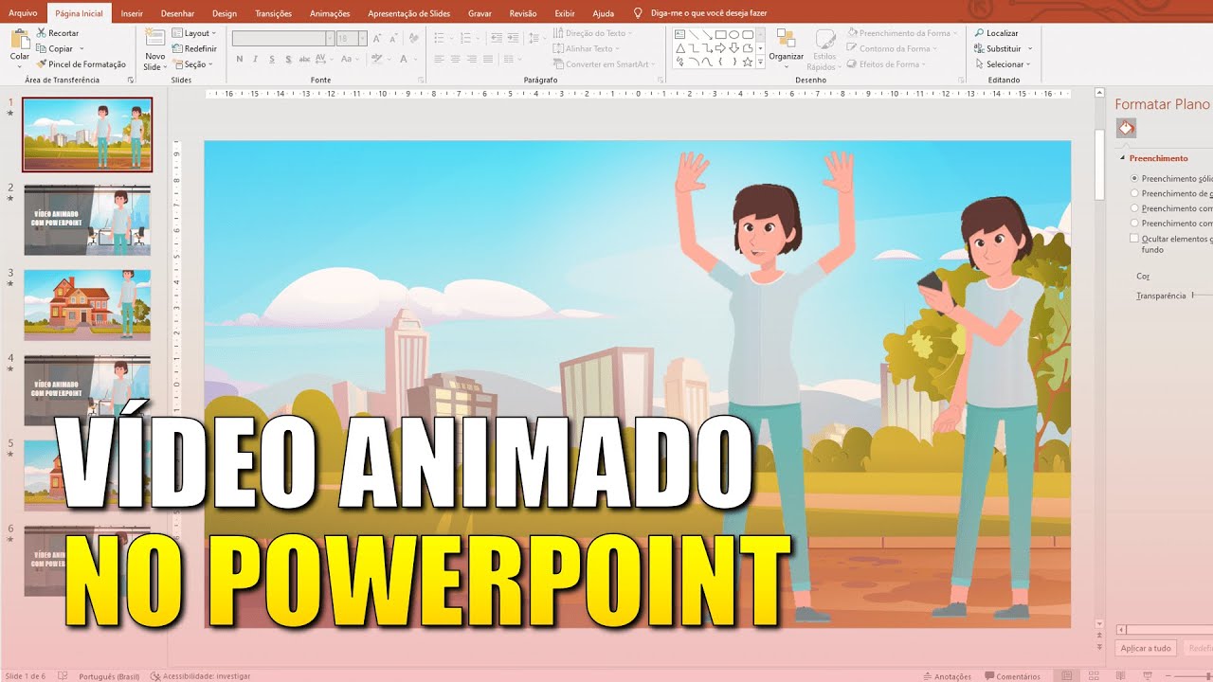Select slide 1 thumbnail

pos(86,134)
